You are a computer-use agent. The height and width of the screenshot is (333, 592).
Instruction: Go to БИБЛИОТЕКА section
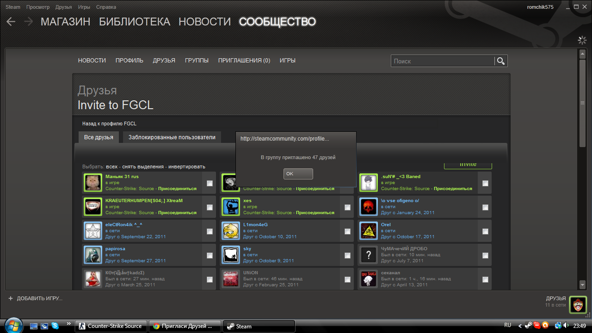(x=135, y=22)
